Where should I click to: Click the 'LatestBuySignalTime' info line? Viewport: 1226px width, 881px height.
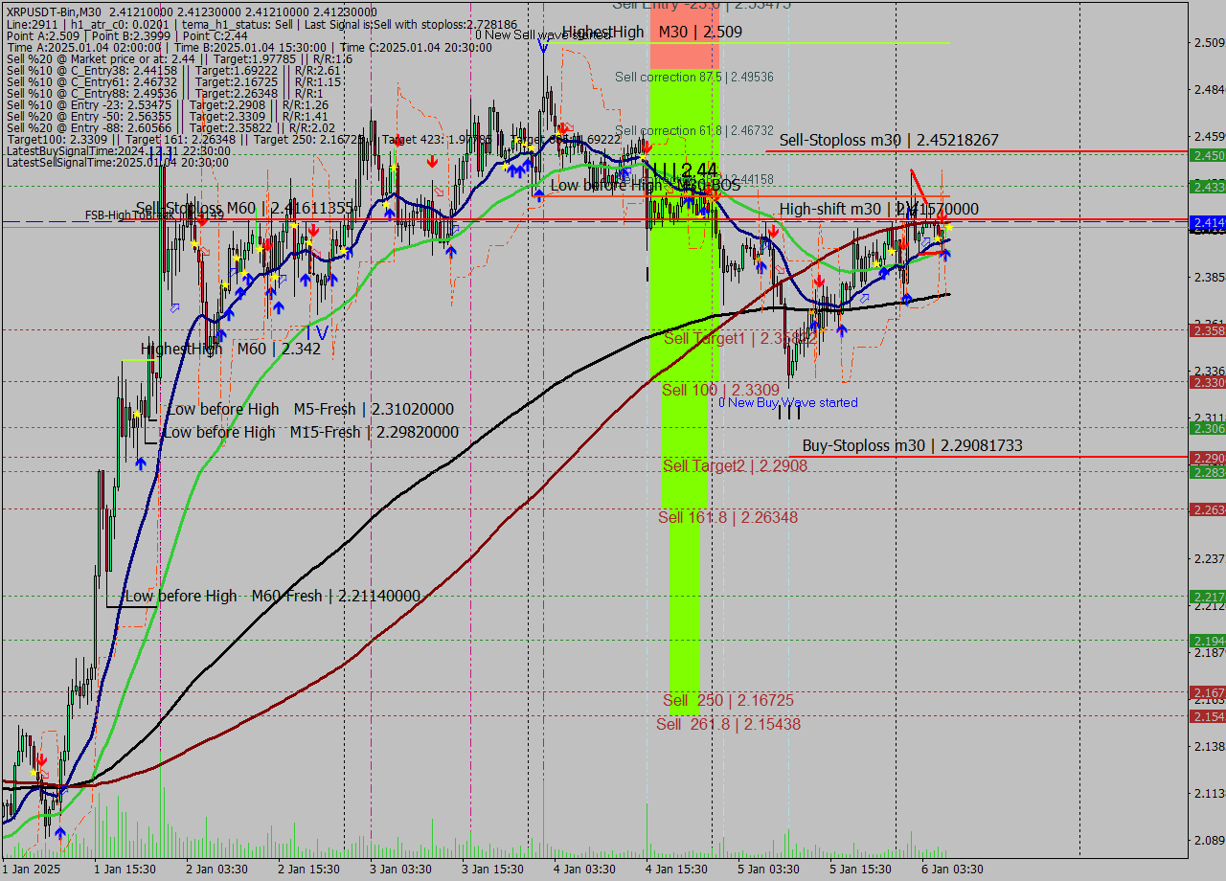[x=118, y=150]
